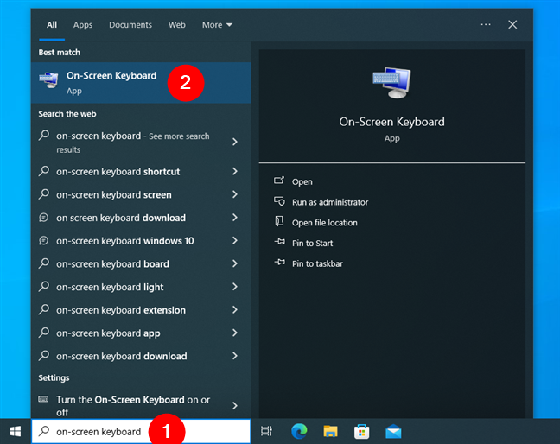Screen dimensions: 560x444
Task: Expand arrow for 'on-screen keyboard screen'
Action: [x=235, y=194]
